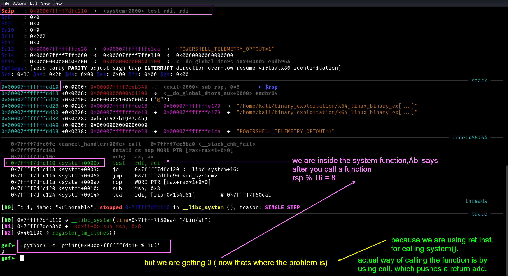Click the SINGLE STEP stop reason text
This screenshot has height=276, width=508.
(282, 207)
